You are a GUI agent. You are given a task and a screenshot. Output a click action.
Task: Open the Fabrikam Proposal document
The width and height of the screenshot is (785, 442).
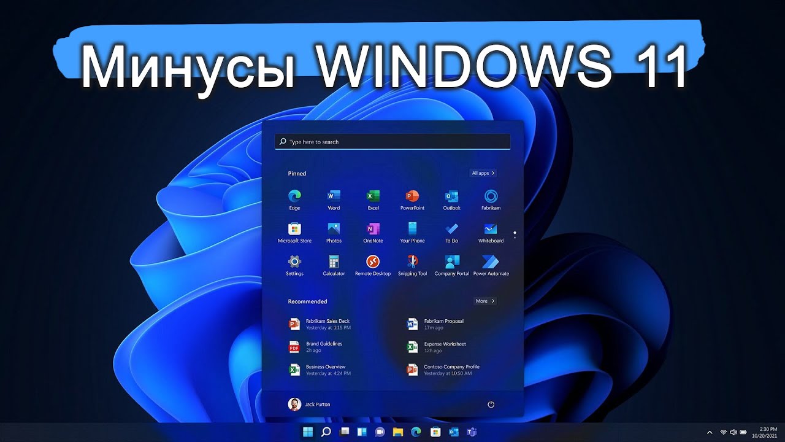(x=436, y=324)
